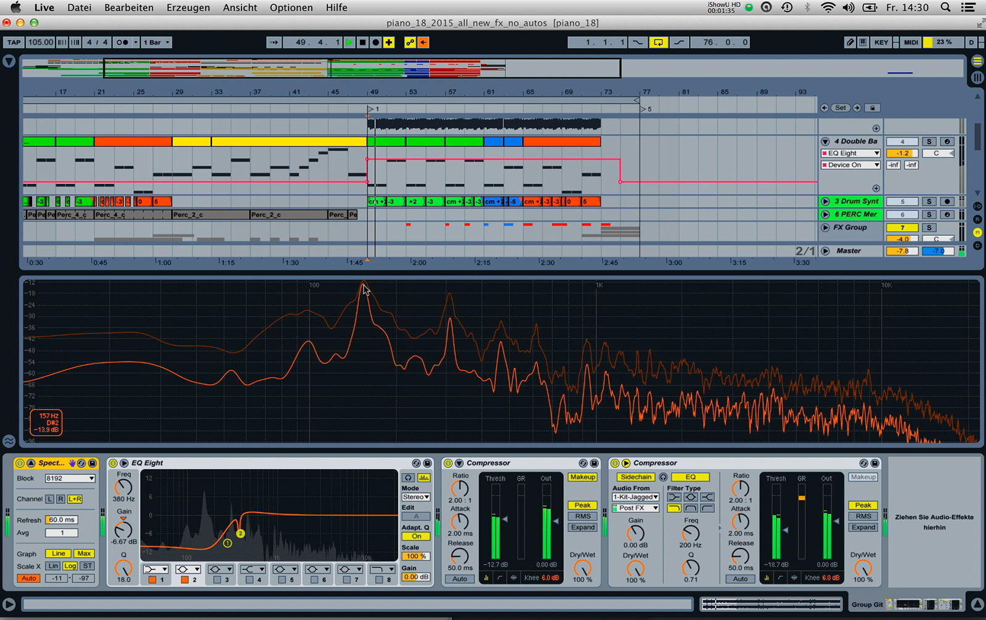Show the I-O section button
986x620 pixels.
pyautogui.click(x=977, y=206)
